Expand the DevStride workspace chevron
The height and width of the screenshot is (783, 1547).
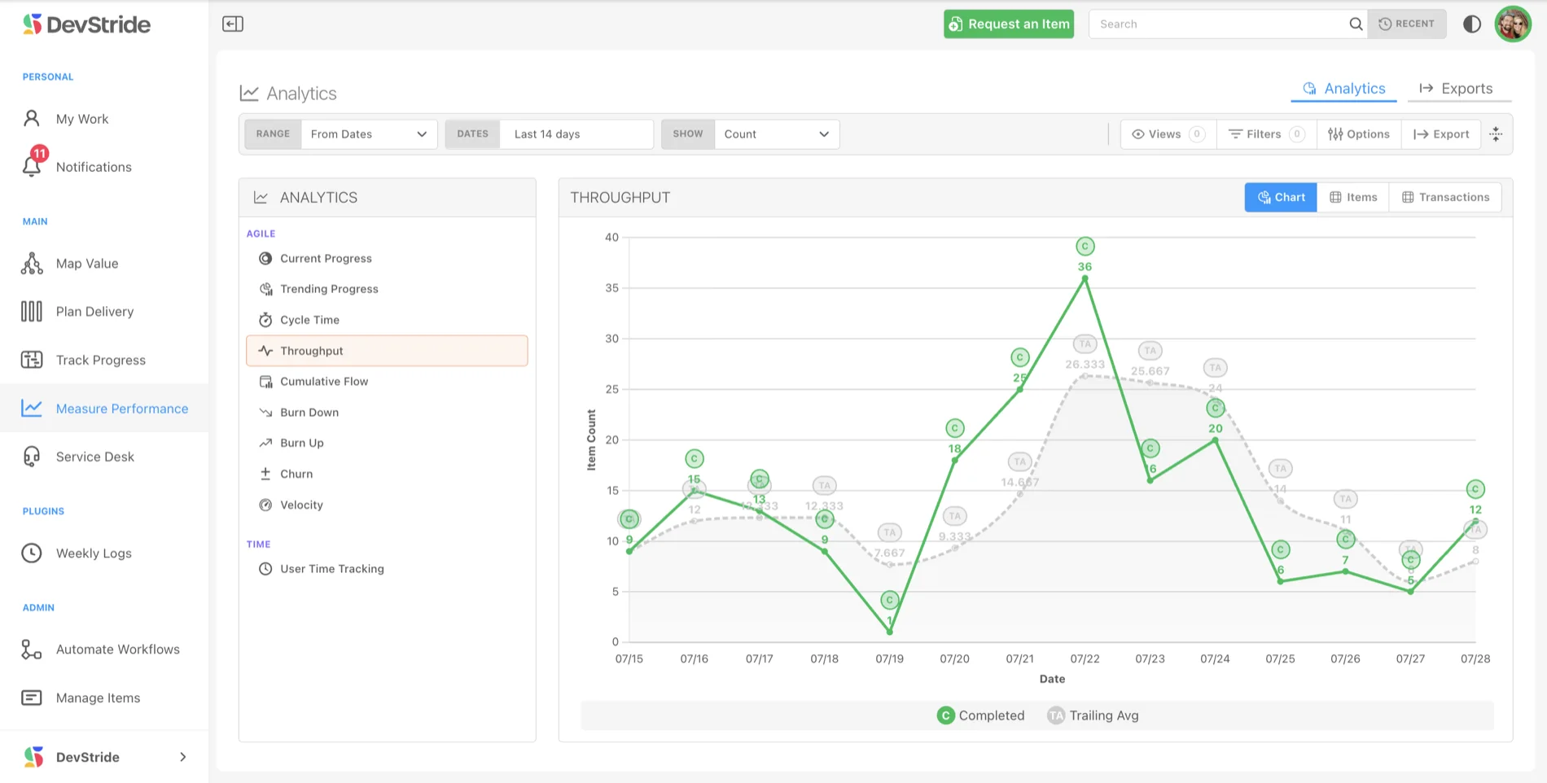[183, 757]
